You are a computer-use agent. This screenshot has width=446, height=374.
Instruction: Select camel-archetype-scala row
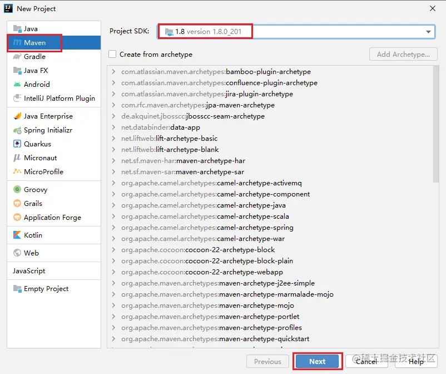click(270, 216)
